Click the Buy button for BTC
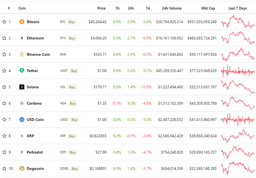The height and width of the screenshot is (178, 256). [72, 22]
